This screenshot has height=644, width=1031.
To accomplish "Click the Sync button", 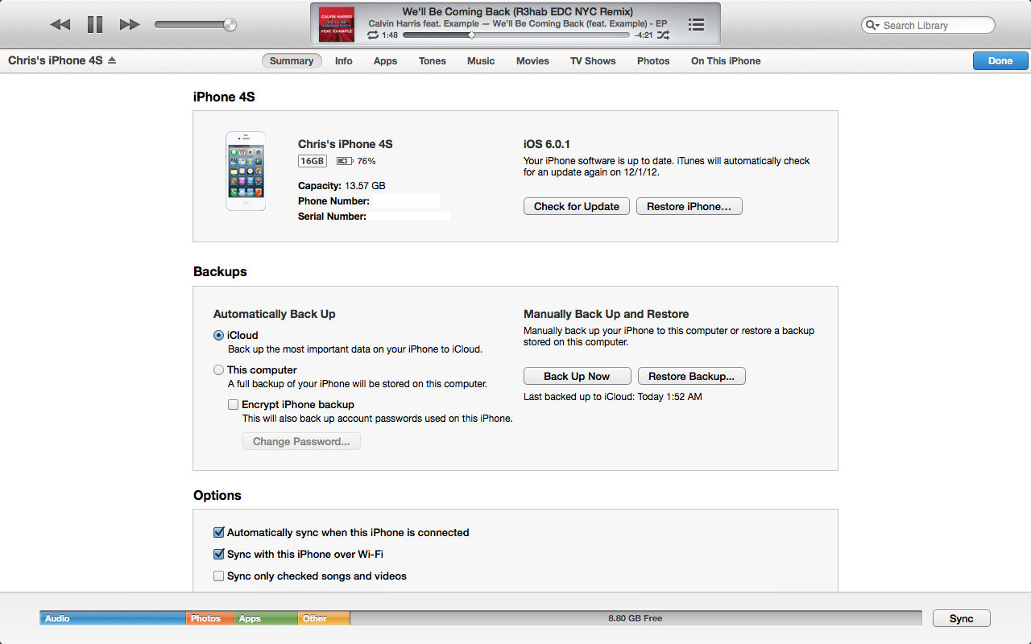I will (961, 618).
